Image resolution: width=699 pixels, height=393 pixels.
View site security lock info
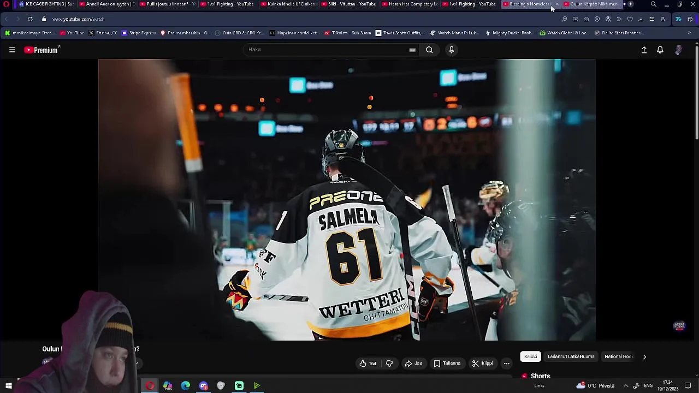(44, 19)
